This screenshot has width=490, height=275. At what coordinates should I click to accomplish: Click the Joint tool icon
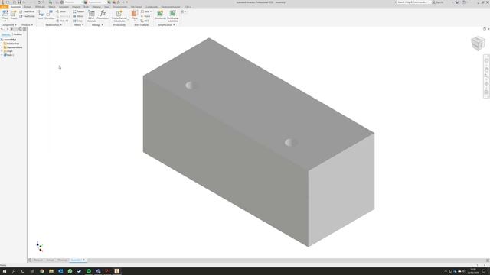coord(41,15)
